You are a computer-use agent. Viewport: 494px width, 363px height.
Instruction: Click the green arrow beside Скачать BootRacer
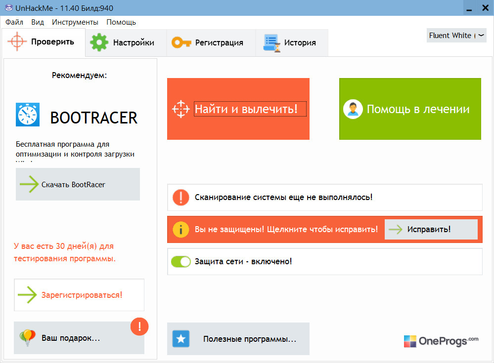click(x=29, y=184)
